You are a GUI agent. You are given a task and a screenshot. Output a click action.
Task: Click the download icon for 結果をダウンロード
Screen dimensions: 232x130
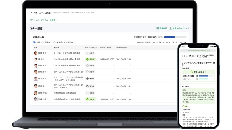[x=171, y=28]
